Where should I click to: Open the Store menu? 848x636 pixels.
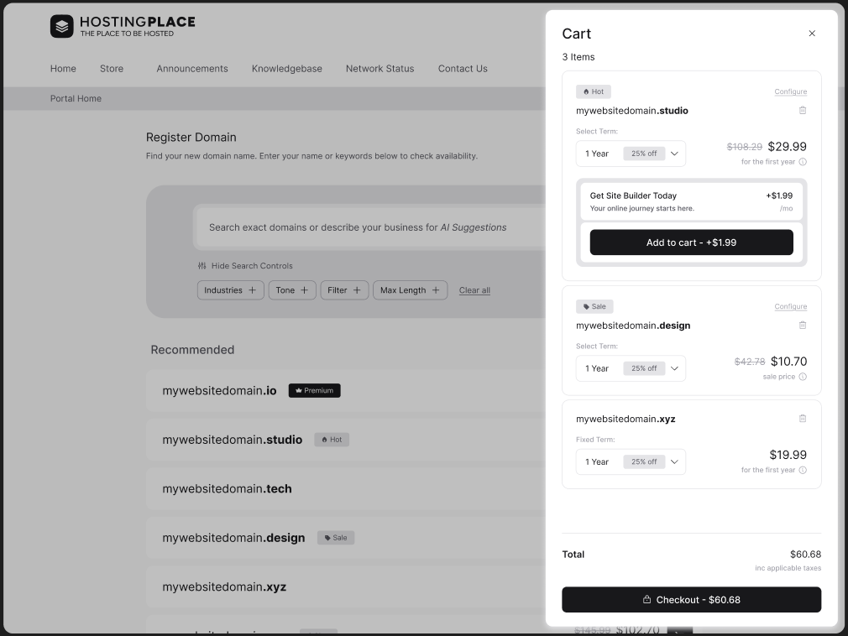pos(112,69)
